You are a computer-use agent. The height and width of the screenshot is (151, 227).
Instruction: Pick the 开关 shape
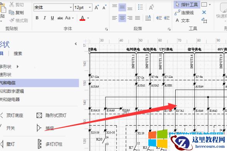8,128
